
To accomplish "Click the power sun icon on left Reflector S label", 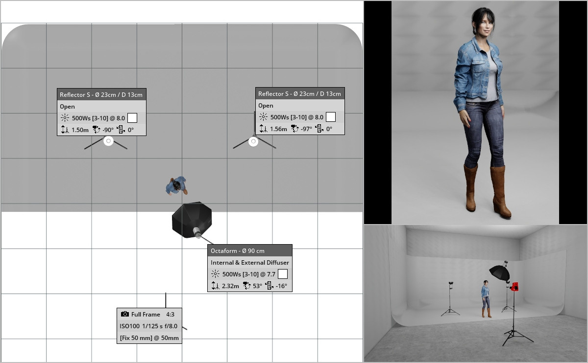I will 65,118.
